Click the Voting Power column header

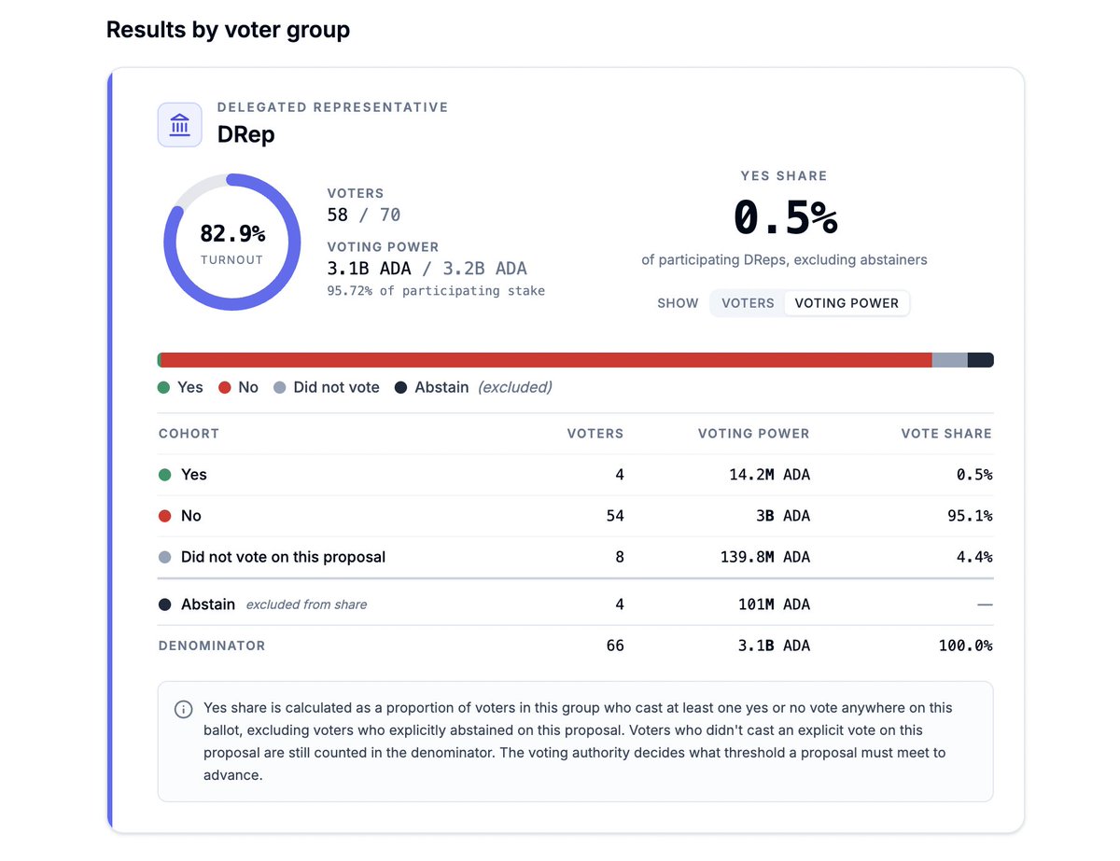click(754, 434)
